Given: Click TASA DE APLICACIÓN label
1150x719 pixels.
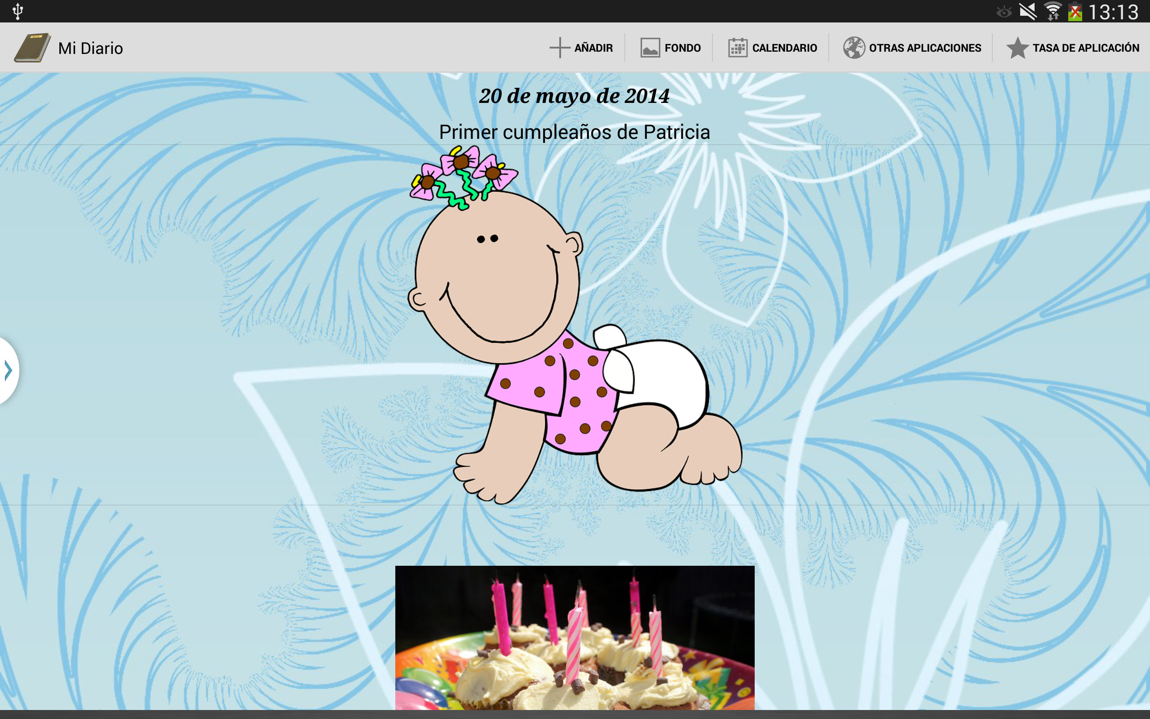Looking at the screenshot, I should click(x=1086, y=48).
